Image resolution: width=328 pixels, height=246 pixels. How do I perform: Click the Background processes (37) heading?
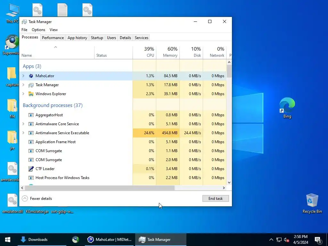[x=53, y=105]
